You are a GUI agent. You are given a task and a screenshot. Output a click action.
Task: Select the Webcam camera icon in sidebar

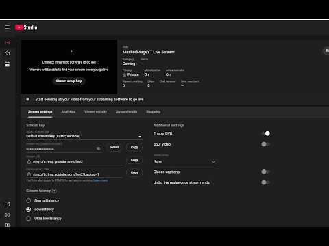8,53
